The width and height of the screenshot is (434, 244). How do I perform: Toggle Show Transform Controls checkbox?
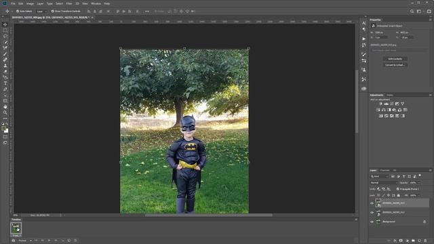53,12
